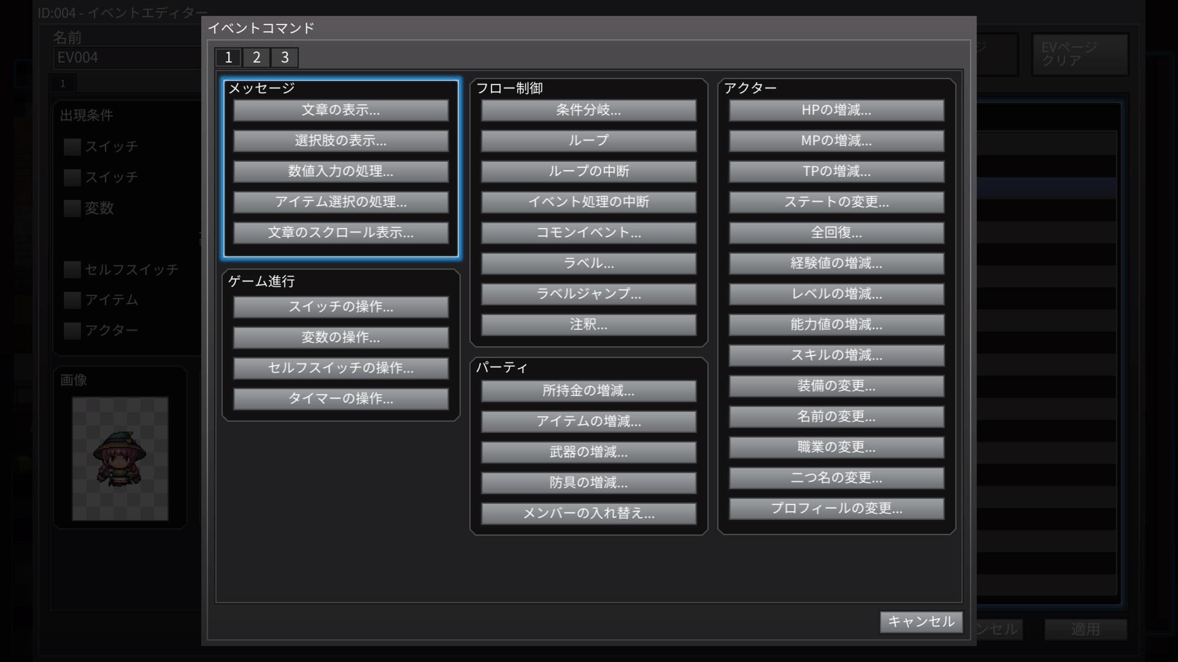1178x662 pixels.
Task: Switch to command tab 3
Action: (285, 58)
